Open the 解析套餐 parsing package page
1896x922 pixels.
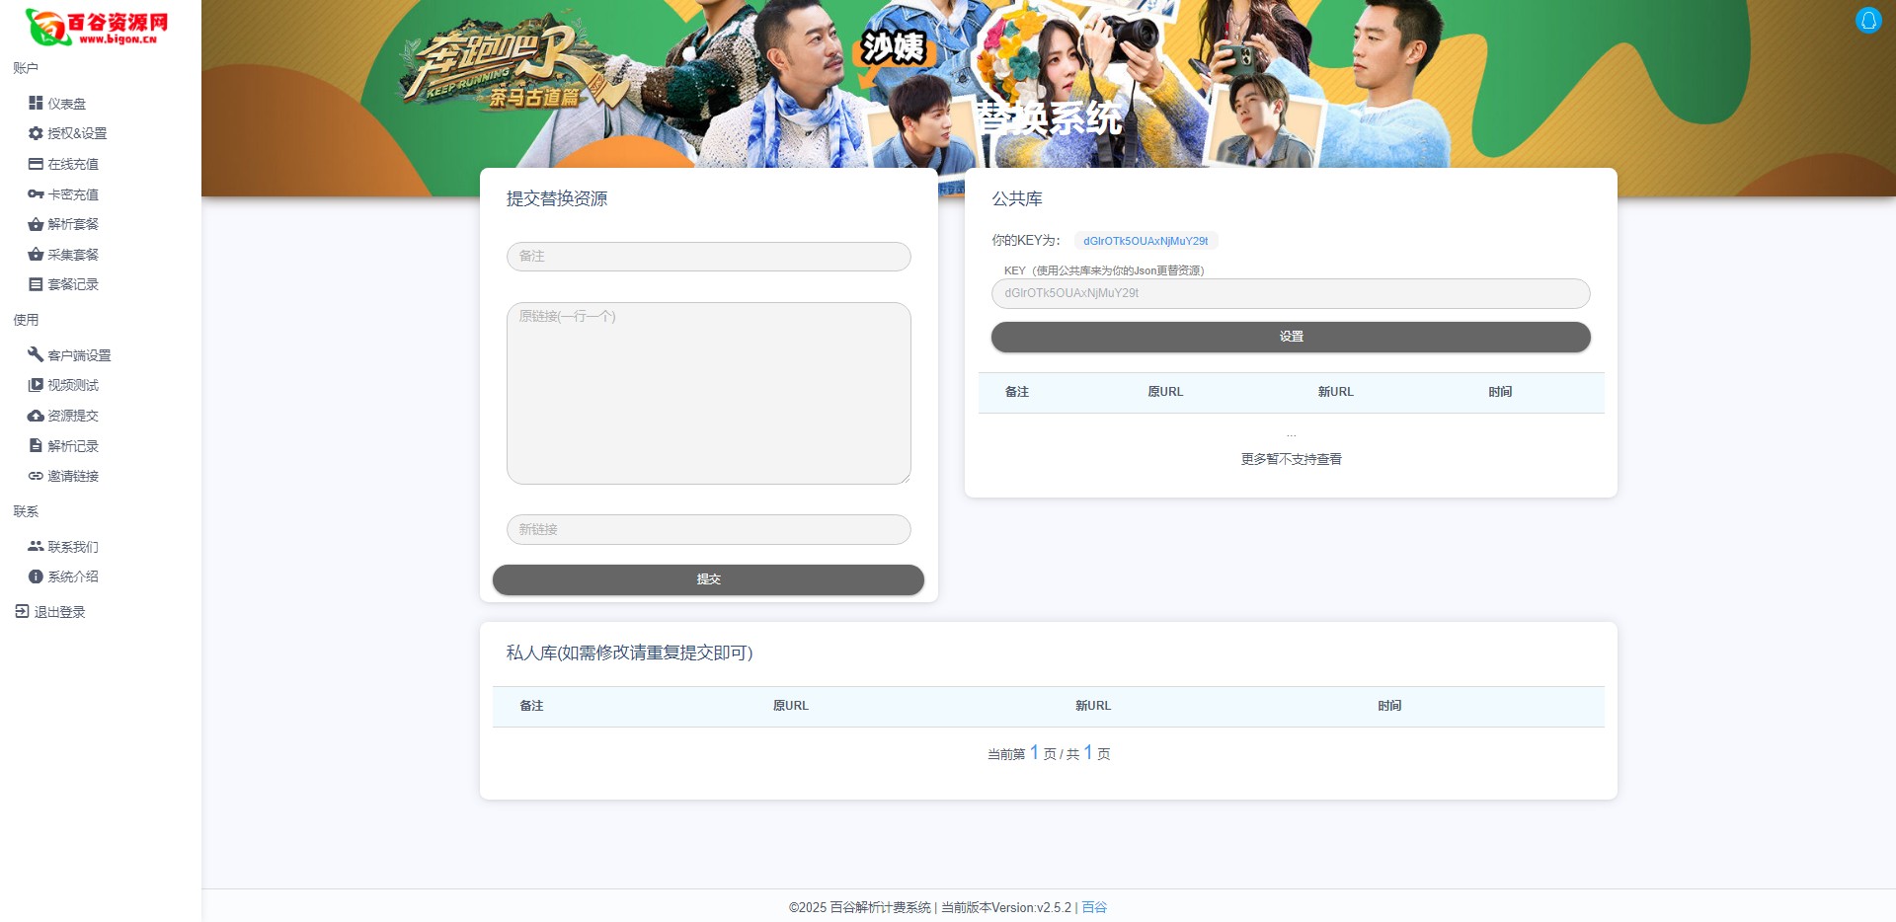click(x=71, y=224)
